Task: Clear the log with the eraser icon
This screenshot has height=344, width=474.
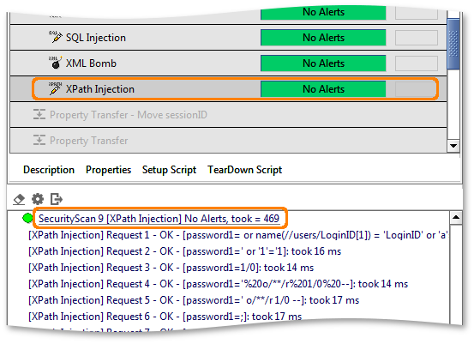Action: [19, 199]
